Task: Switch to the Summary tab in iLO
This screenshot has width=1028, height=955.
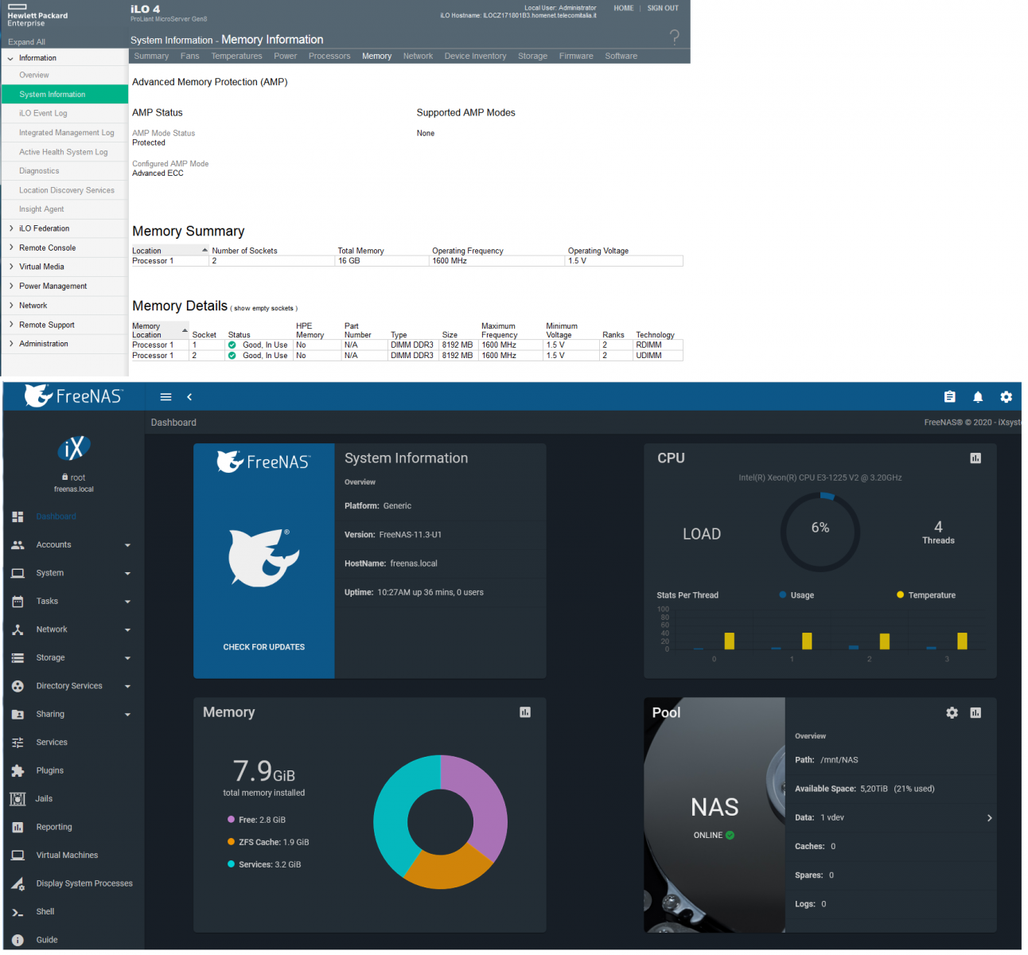Action: [x=151, y=56]
